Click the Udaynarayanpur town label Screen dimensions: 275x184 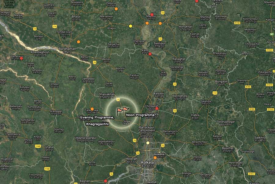pyautogui.click(x=86, y=138)
